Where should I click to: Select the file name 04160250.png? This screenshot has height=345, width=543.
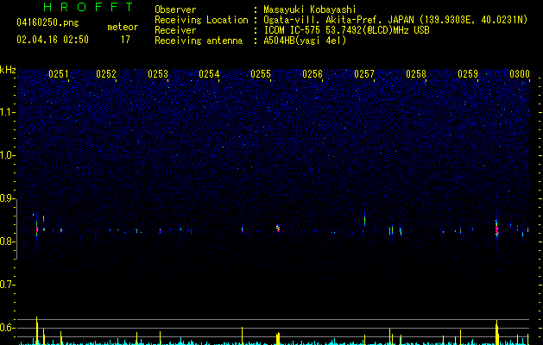click(47, 22)
